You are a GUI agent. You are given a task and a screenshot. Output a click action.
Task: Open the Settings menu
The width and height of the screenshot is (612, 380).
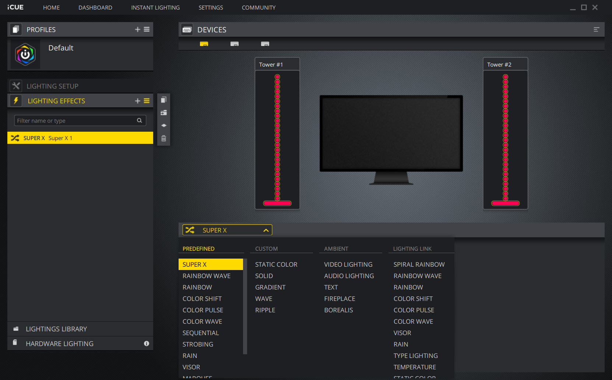click(211, 7)
